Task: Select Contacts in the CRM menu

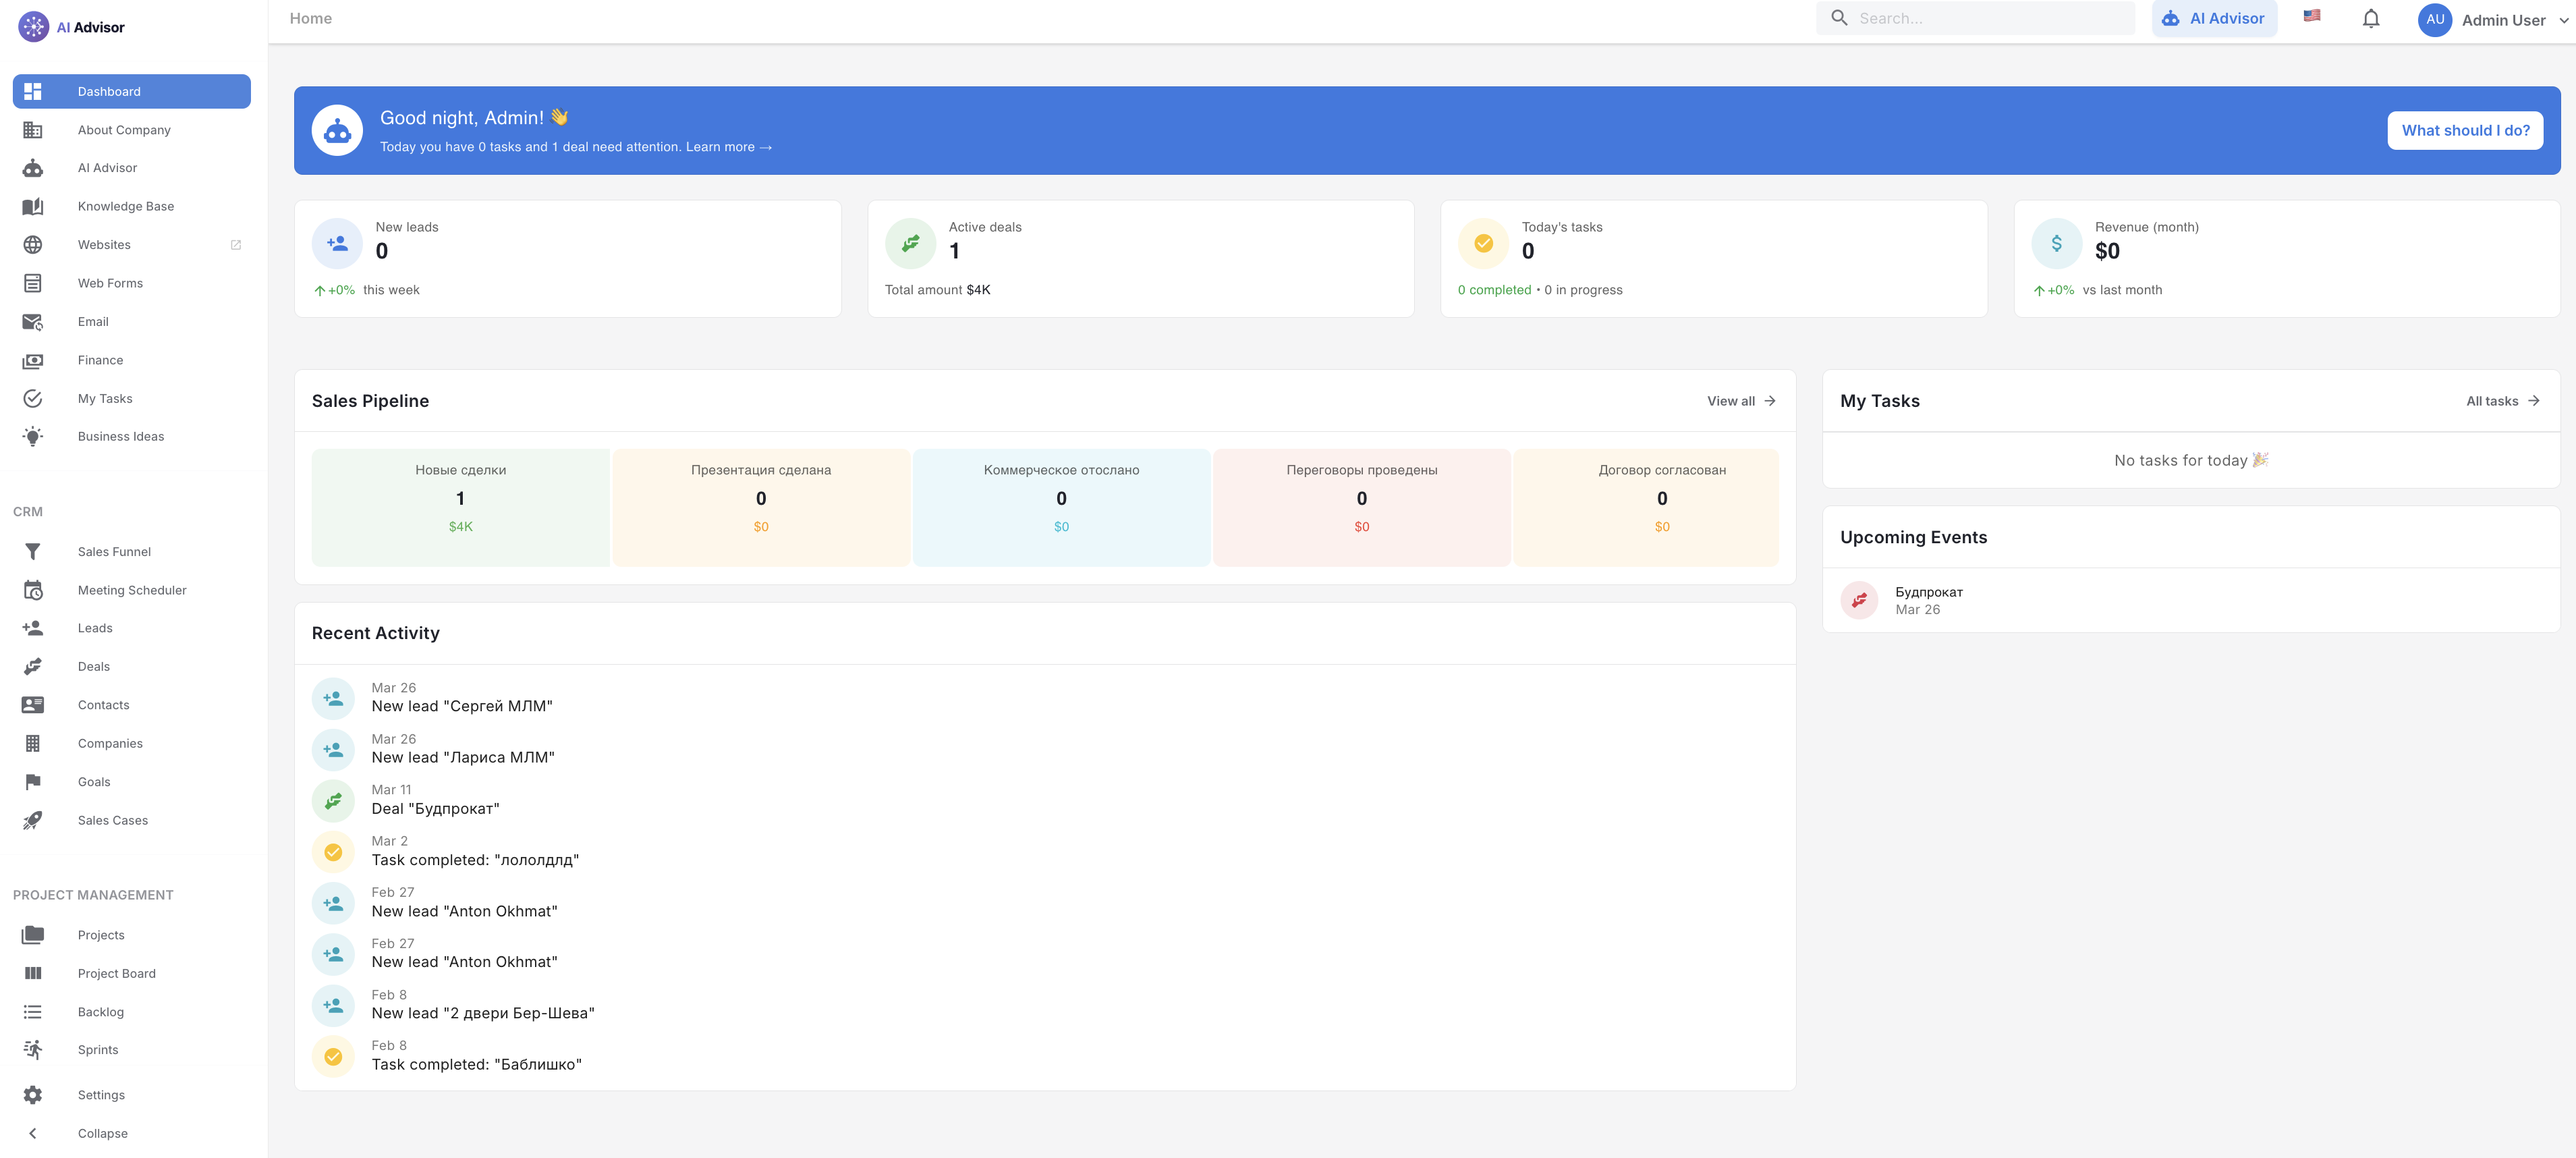Action: [132, 705]
